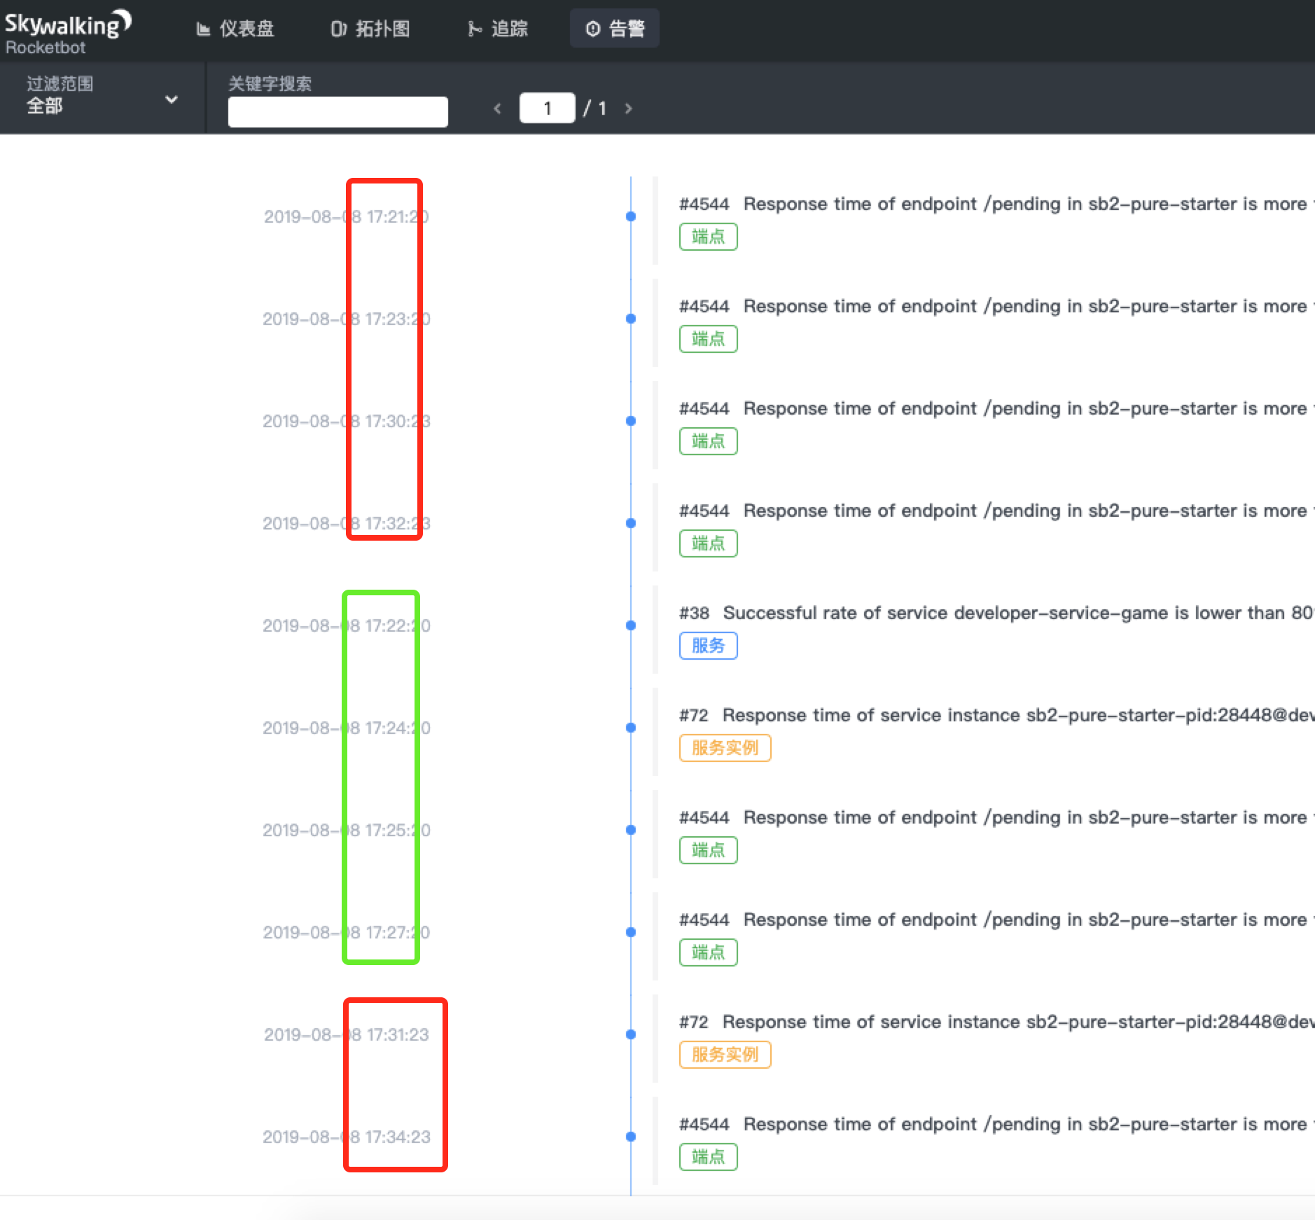The width and height of the screenshot is (1315, 1220).
Task: Switch to the 拓扑图 topology tab
Action: tap(370, 29)
